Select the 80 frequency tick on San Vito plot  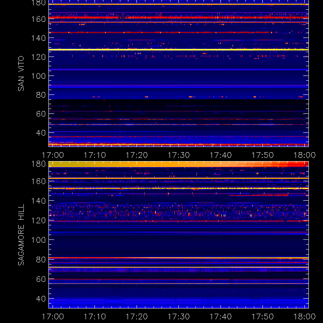point(41,95)
